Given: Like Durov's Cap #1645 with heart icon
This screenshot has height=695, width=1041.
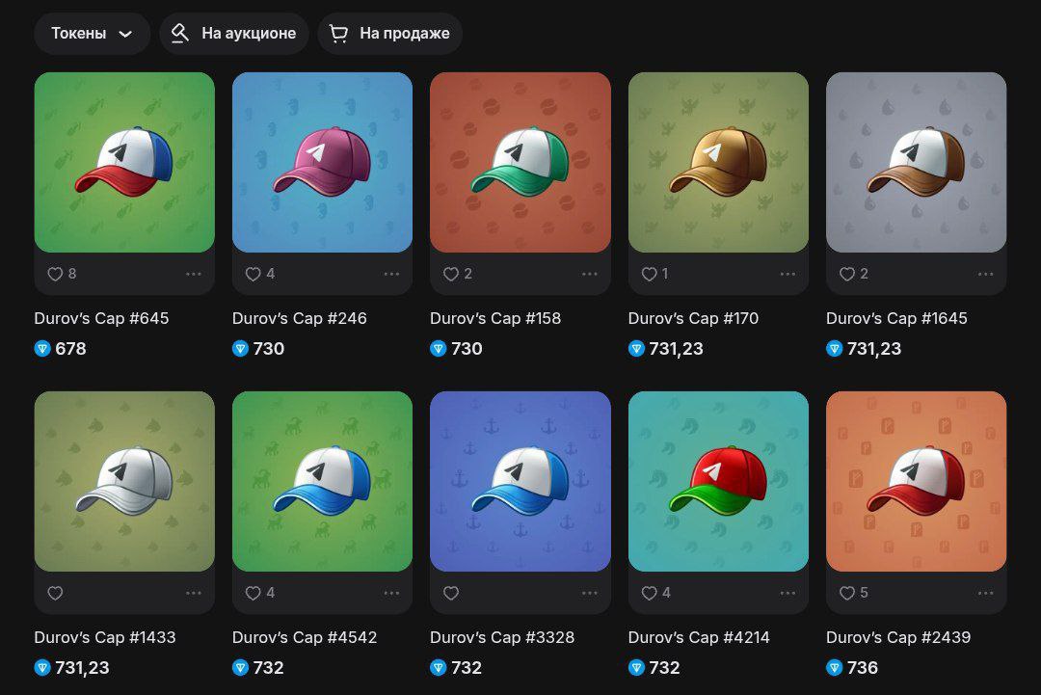Looking at the screenshot, I should click(x=847, y=274).
